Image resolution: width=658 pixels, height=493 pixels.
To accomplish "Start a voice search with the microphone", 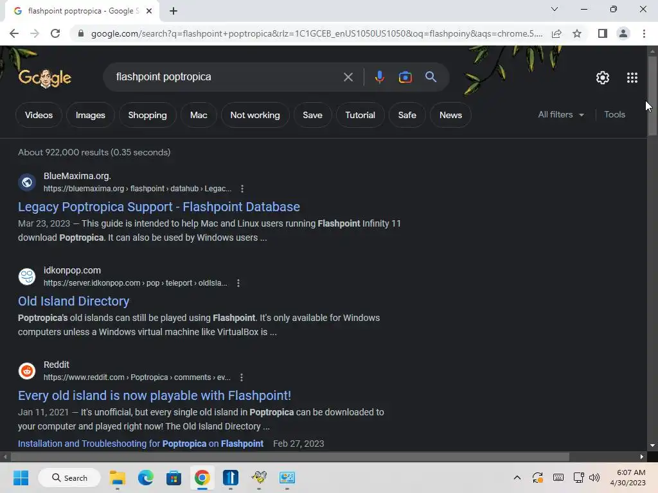I will (379, 77).
